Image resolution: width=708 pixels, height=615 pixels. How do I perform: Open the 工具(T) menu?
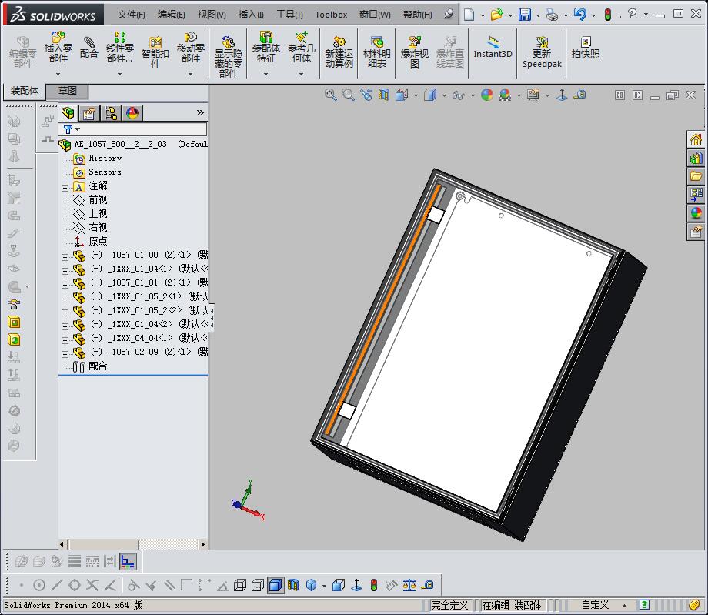coord(289,15)
